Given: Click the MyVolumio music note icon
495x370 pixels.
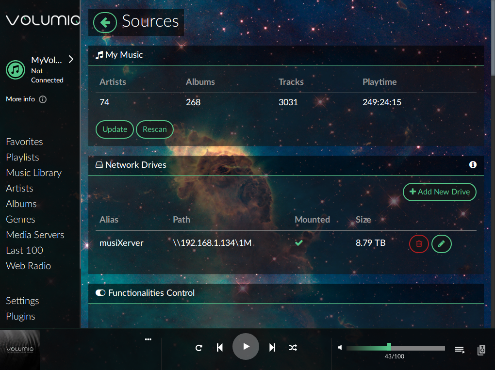Looking at the screenshot, I should [16, 70].
